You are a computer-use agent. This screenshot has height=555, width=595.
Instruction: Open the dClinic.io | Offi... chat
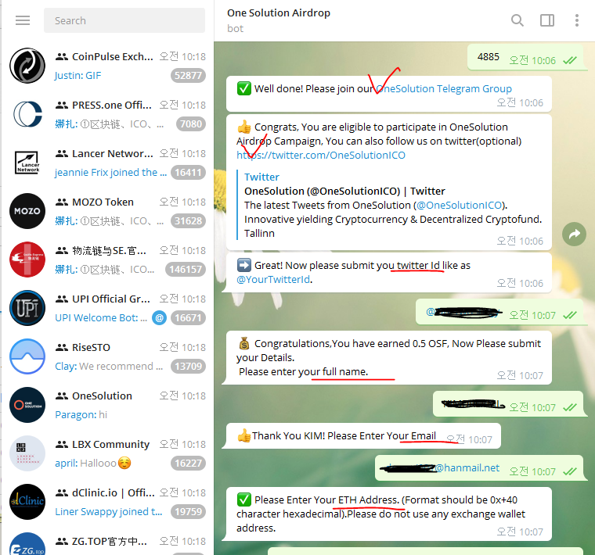tap(107, 502)
